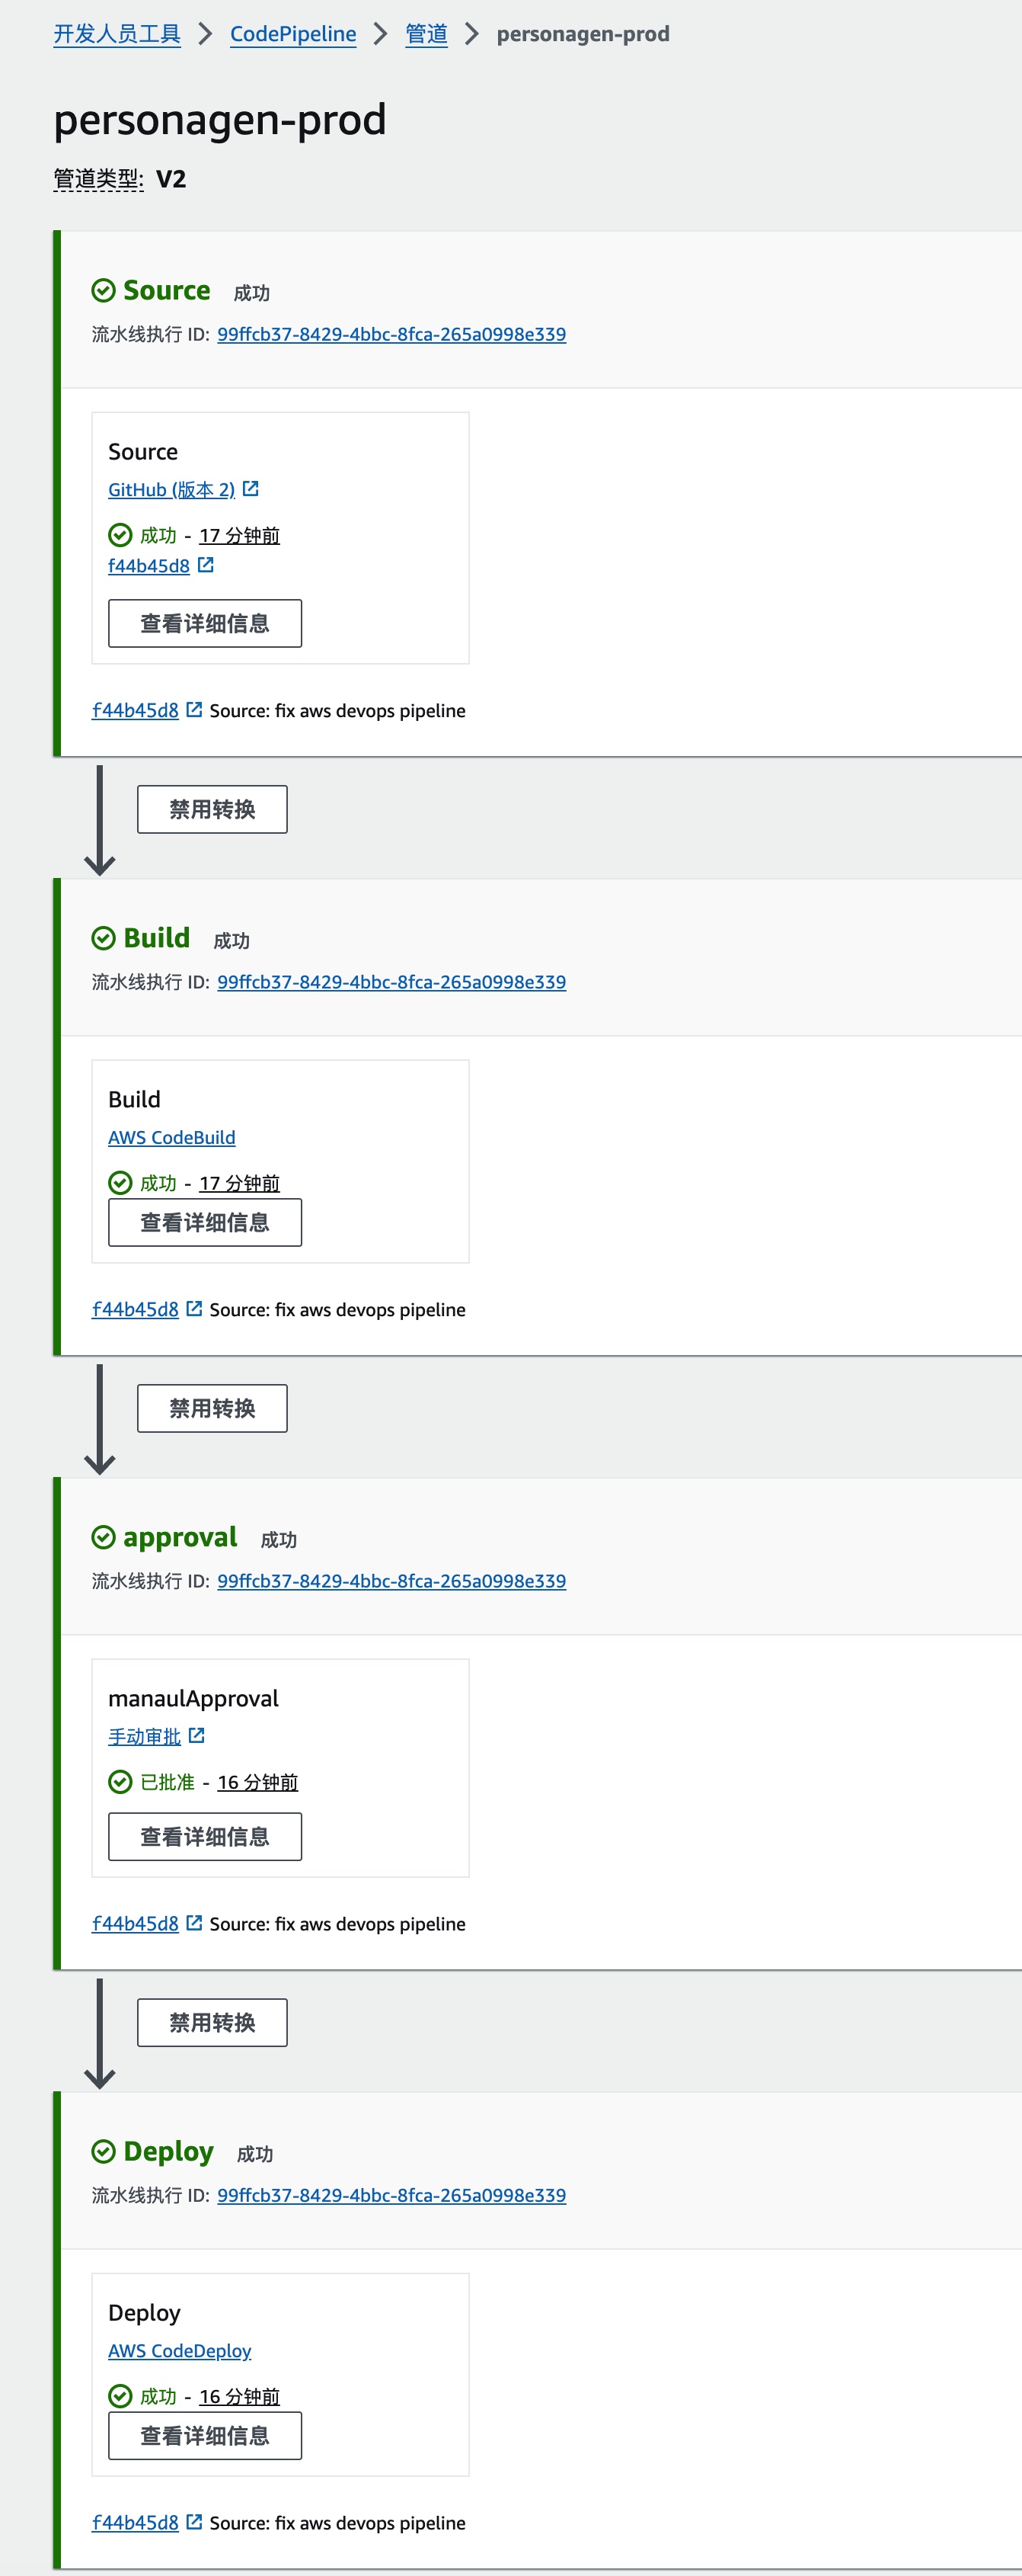Viewport: 1022px width, 2576px height.
Task: Navigate to 管道 breadcrumb link
Action: [426, 34]
